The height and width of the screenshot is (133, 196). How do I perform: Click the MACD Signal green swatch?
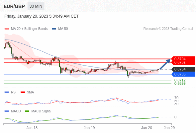27,111
